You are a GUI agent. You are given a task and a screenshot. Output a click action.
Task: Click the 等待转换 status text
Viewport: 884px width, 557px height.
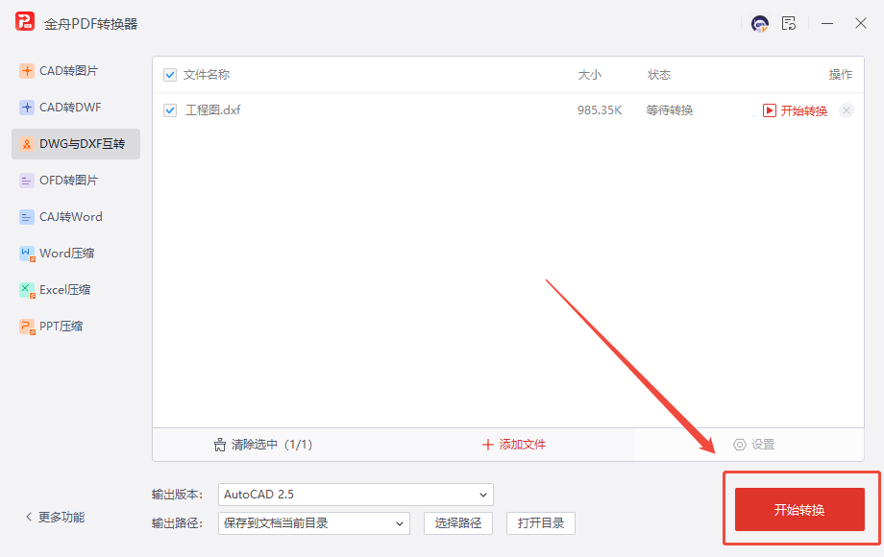tap(669, 110)
